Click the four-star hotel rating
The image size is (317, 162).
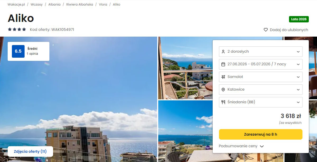(17, 30)
